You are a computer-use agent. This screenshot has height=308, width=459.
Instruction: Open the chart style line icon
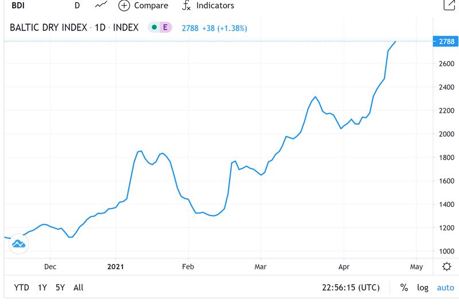[x=101, y=5]
